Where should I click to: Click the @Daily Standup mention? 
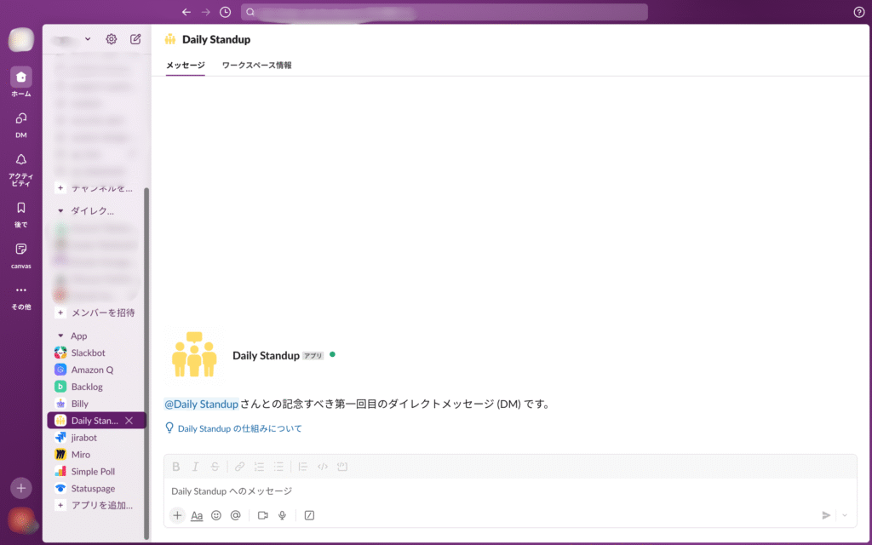coord(201,404)
